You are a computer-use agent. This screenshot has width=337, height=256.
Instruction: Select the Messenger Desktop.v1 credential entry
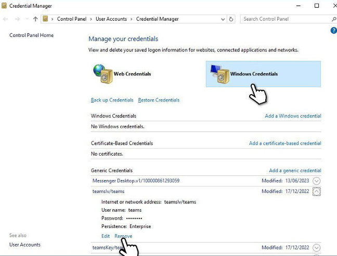tap(136, 181)
